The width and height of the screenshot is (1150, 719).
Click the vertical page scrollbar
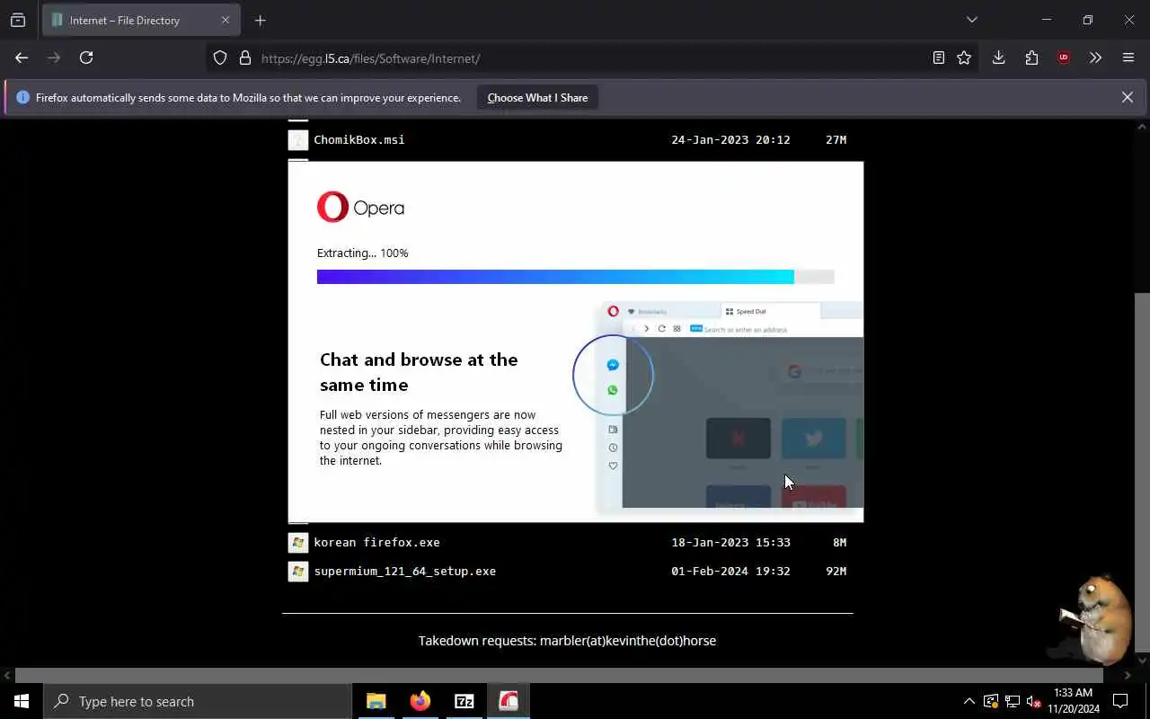pyautogui.click(x=1142, y=472)
